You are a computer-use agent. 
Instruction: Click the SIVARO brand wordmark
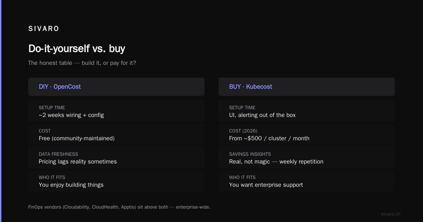(44, 29)
